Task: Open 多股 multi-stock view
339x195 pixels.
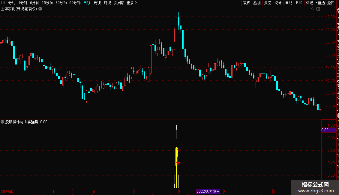Action: [267, 3]
